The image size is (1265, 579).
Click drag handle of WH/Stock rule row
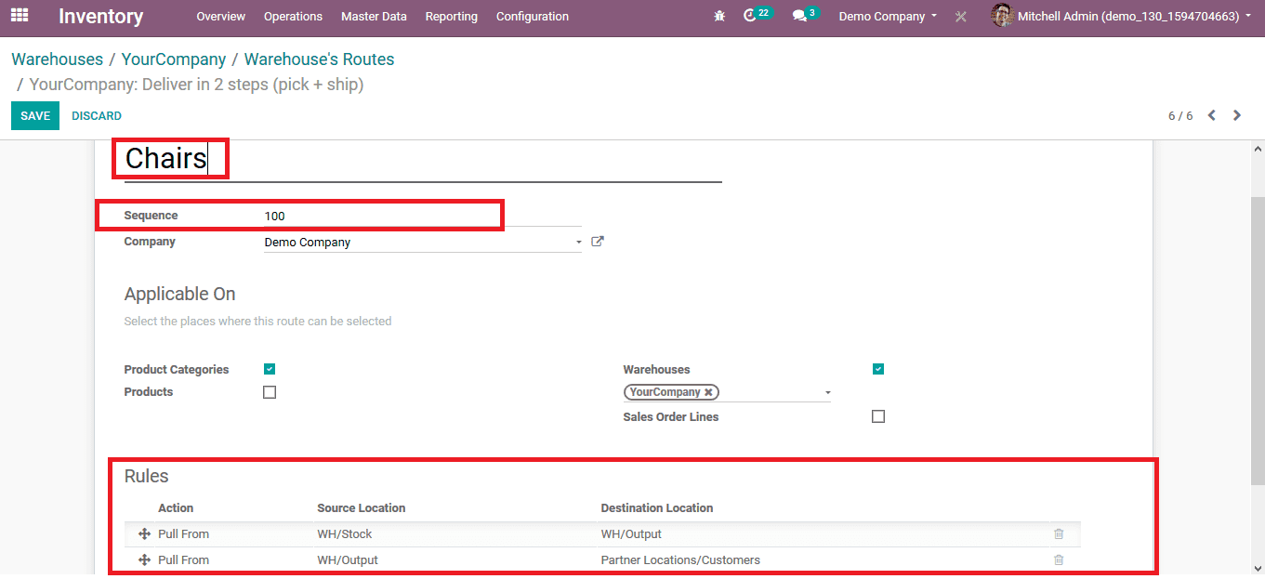(144, 534)
